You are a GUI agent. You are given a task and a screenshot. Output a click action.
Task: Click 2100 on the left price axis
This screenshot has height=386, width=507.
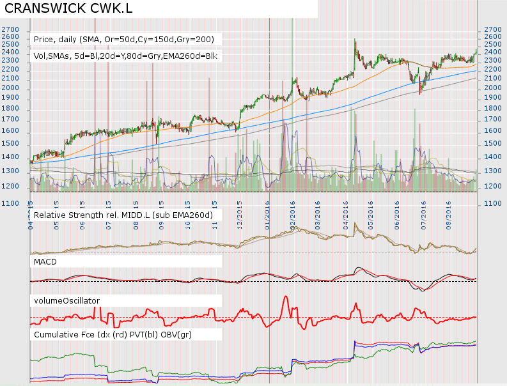(10, 78)
